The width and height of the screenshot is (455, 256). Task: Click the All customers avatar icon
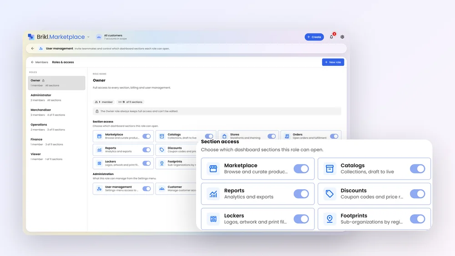tap(99, 37)
